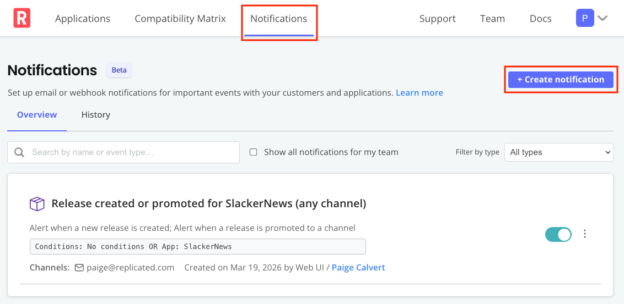624x304 pixels.
Task: Click the user avatar P icon
Action: (x=584, y=18)
